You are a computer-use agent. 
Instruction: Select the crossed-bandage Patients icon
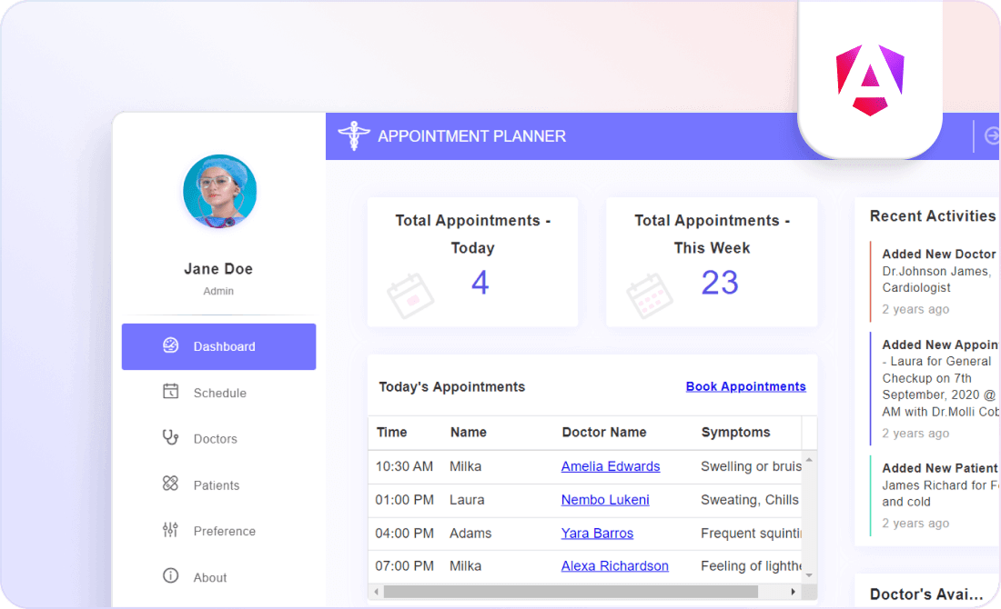pyautogui.click(x=171, y=484)
